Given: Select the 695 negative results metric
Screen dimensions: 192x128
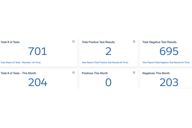Looking at the screenshot, I should (169, 51).
